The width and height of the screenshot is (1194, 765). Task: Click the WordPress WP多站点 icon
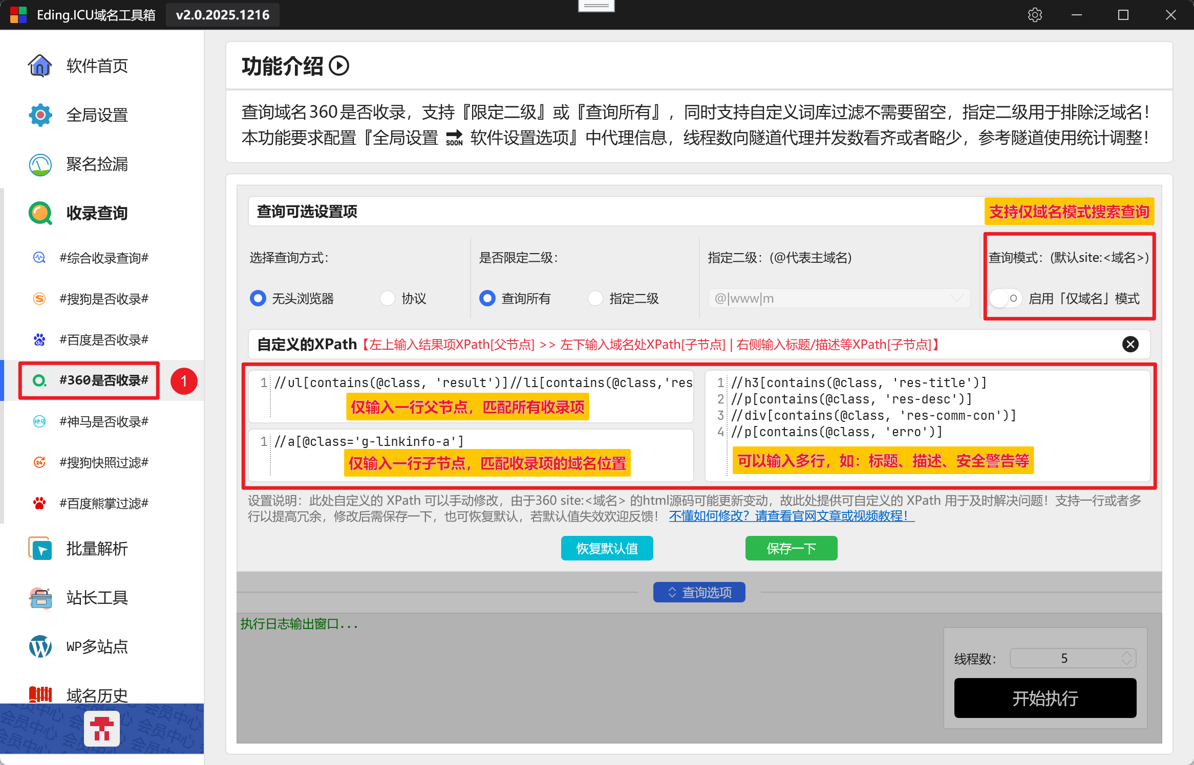[x=40, y=646]
